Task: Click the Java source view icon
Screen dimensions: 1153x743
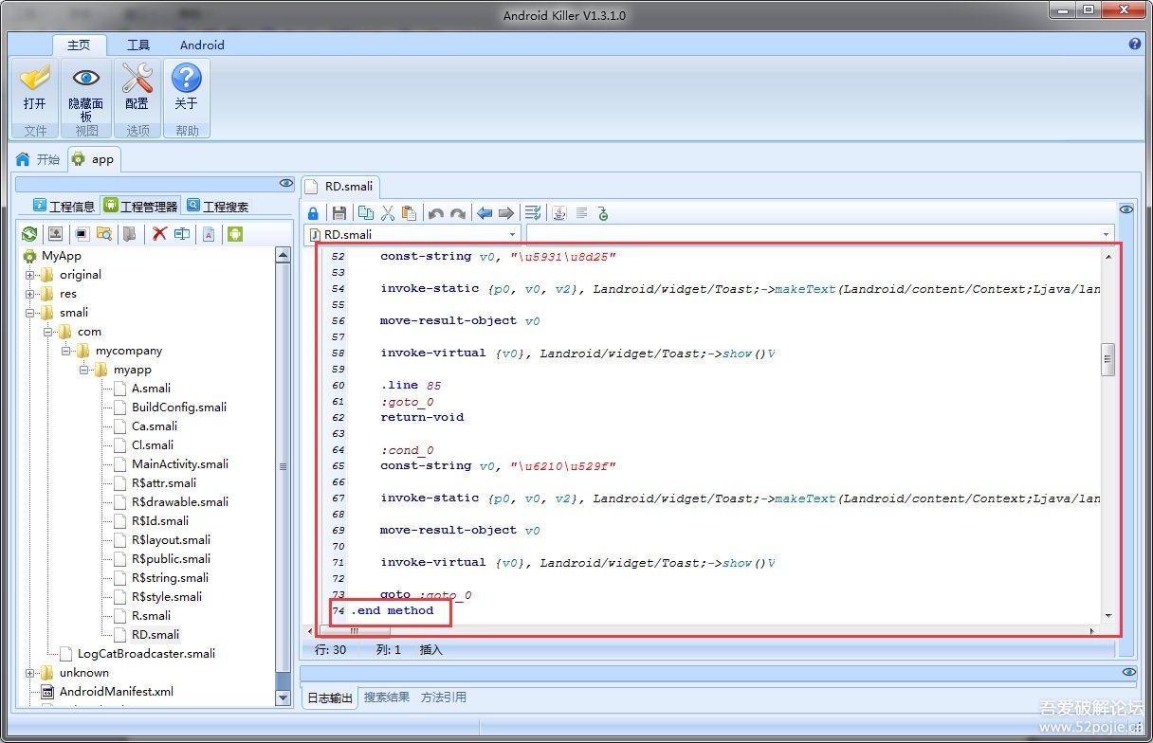Action: 559,213
